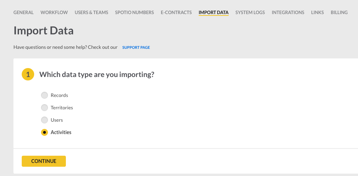Viewport: 358px width, 176px height.
Task: Choose the Territories radio option
Action: pyautogui.click(x=44, y=108)
